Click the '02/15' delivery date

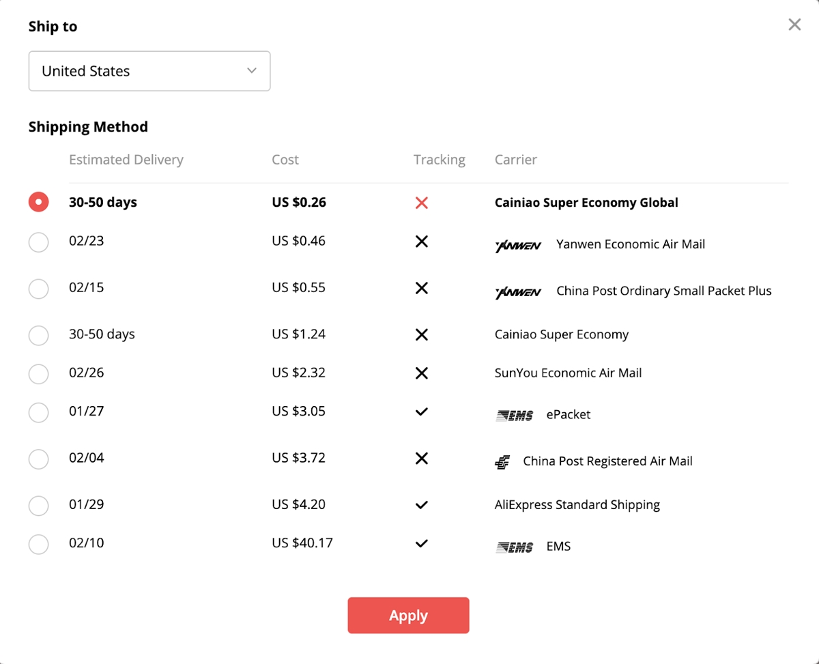tap(87, 287)
